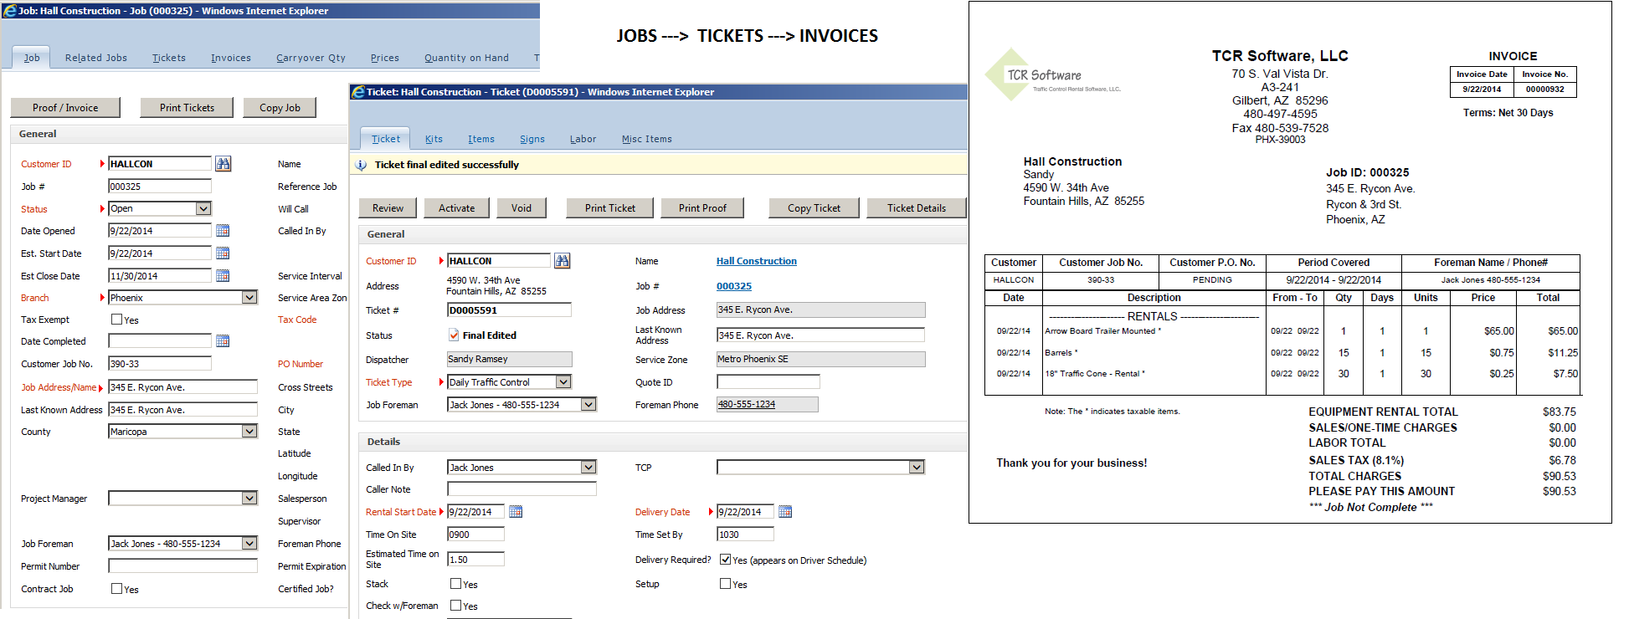Switch to Tickets tab in Job window
Viewport: 1629px width, 619px height.
click(x=169, y=58)
